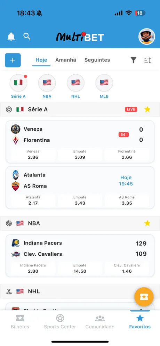Bet on Empate 3.43 Atalanta match
This screenshot has height=346, width=160.
(x=80, y=200)
